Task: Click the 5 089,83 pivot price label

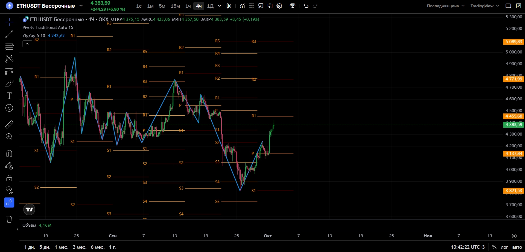Action: (x=514, y=42)
